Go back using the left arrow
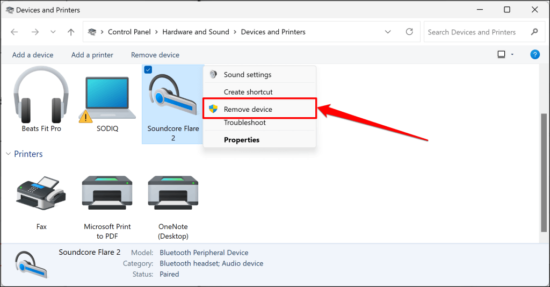550x287 pixels. [x=15, y=32]
